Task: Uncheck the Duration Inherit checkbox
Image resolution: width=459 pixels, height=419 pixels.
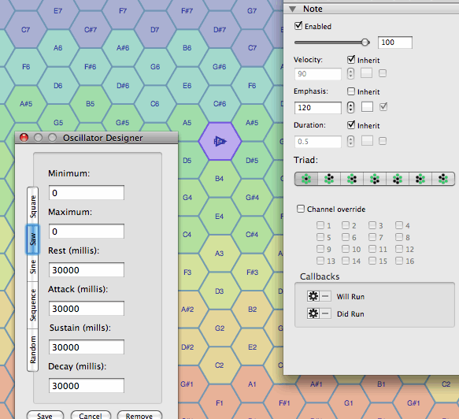Action: point(351,125)
